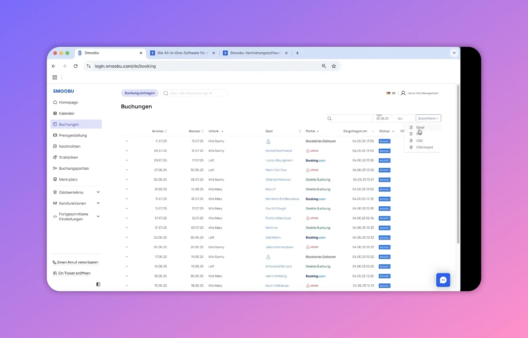
Task: Click the Buchung eintragen button
Action: coord(139,93)
